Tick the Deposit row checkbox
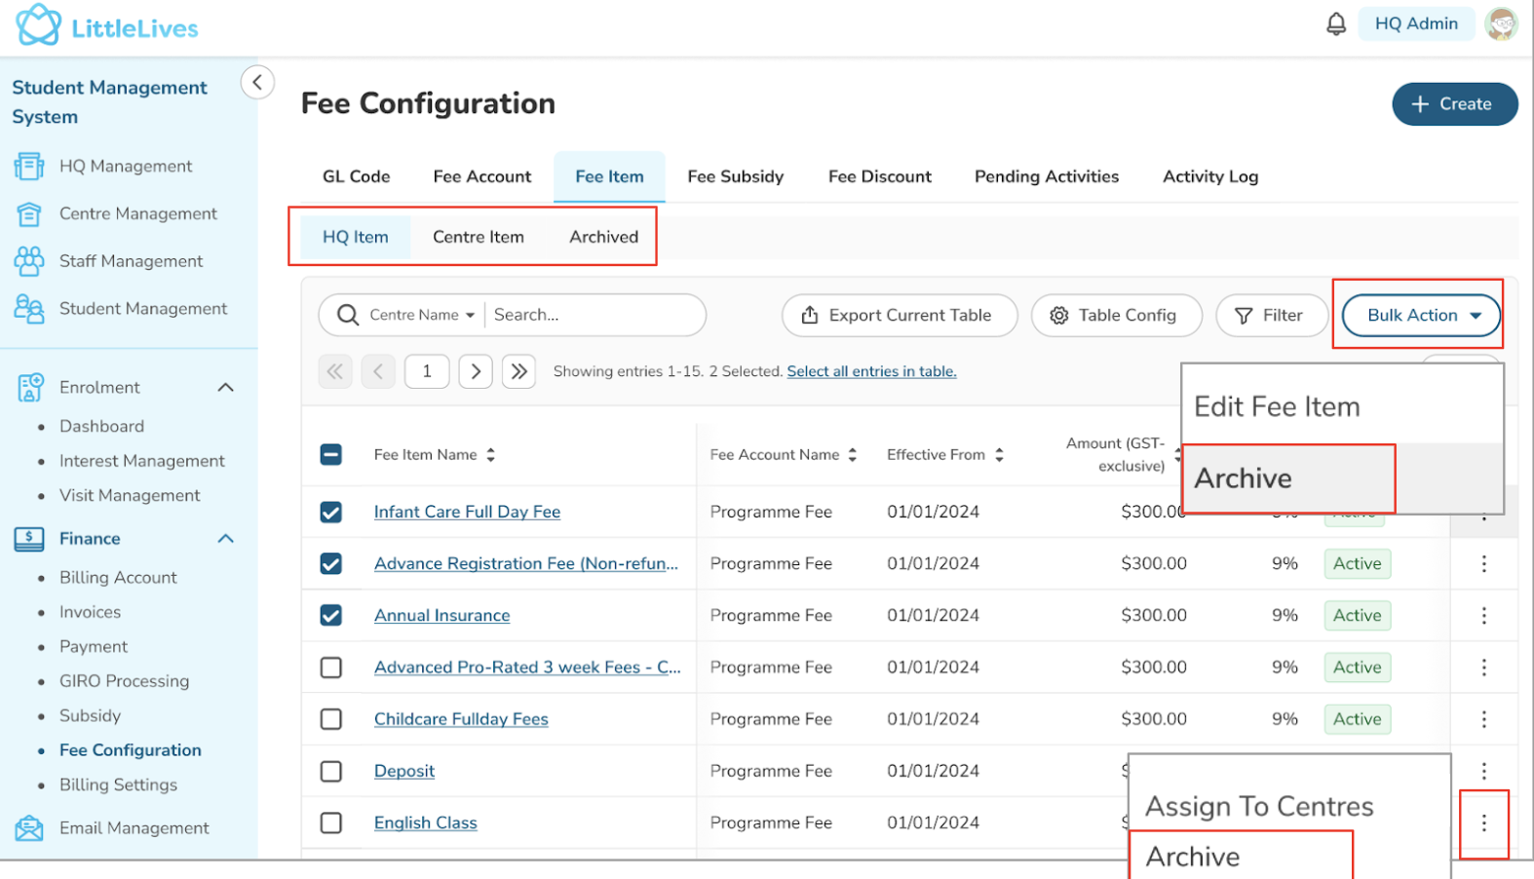This screenshot has width=1534, height=879. click(x=331, y=772)
